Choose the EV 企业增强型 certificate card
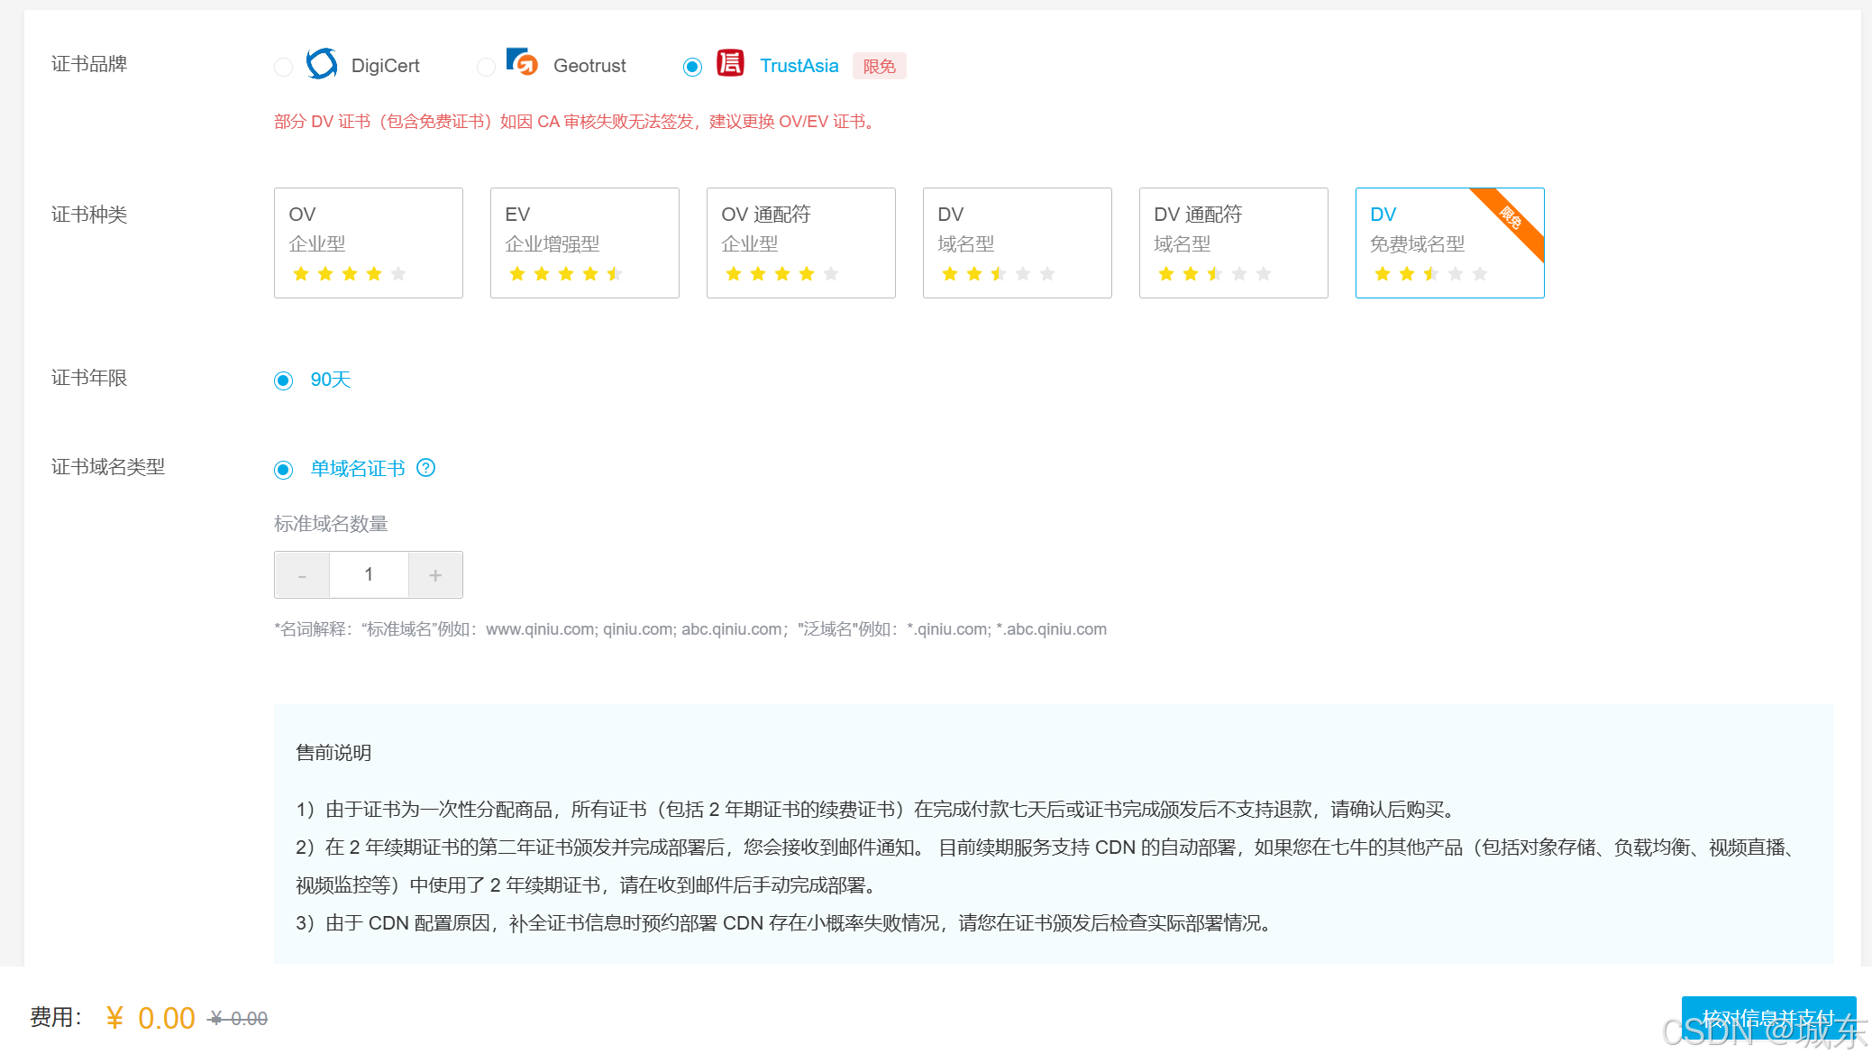The height and width of the screenshot is (1063, 1872). coord(584,242)
